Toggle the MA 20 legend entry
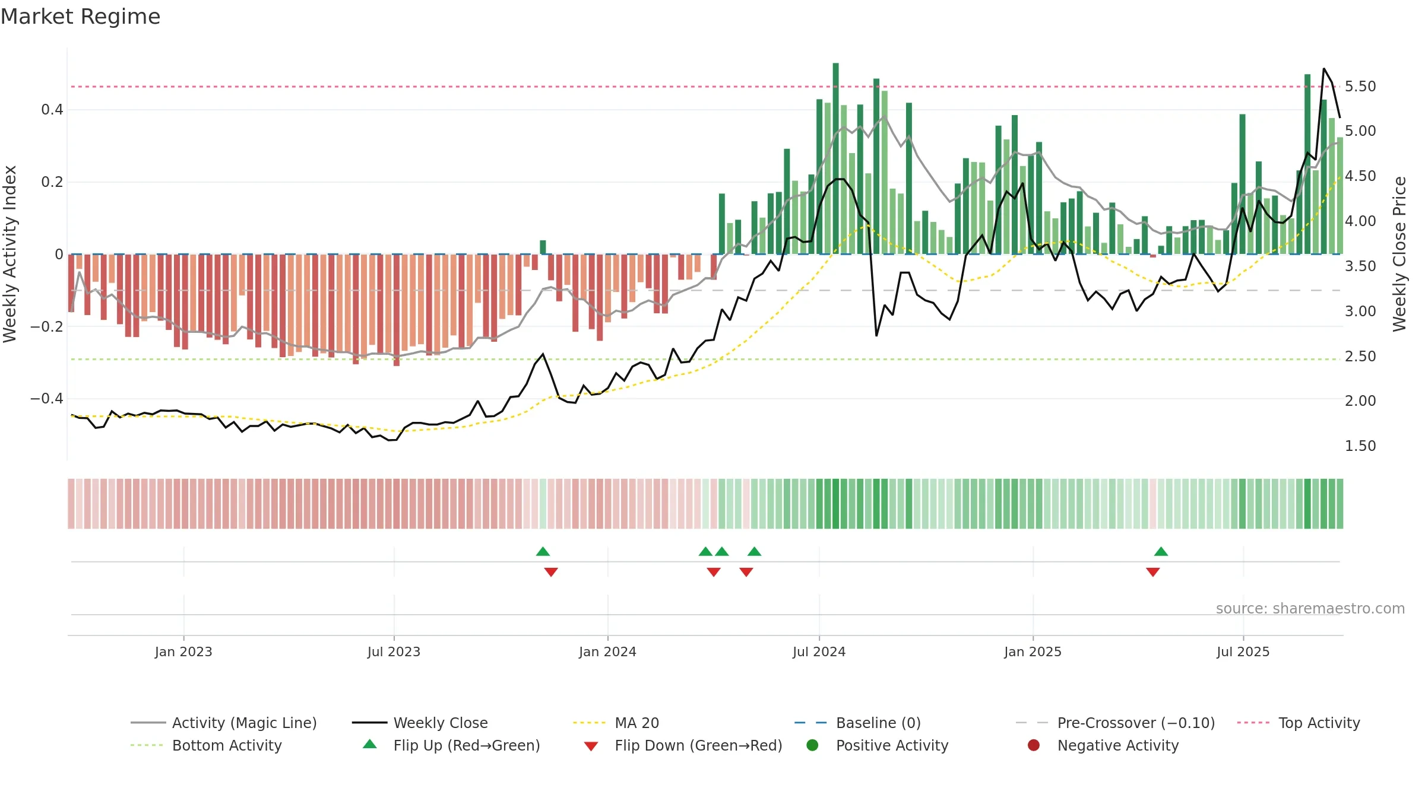The width and height of the screenshot is (1425, 801). click(x=616, y=723)
